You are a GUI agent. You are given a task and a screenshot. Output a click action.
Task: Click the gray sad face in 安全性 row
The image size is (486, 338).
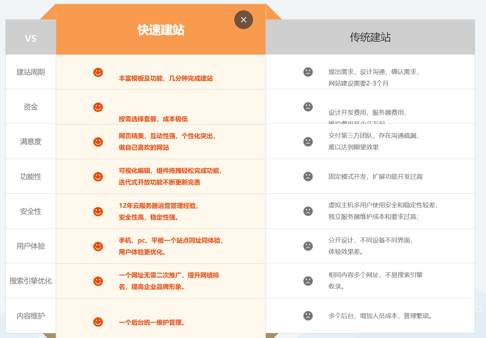(x=308, y=211)
